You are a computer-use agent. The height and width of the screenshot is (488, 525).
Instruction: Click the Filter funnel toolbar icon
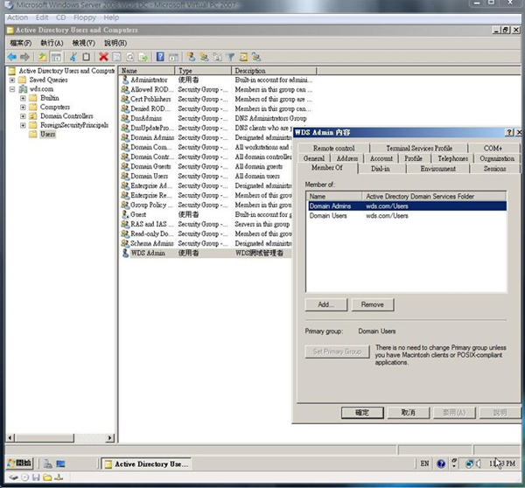(x=233, y=57)
